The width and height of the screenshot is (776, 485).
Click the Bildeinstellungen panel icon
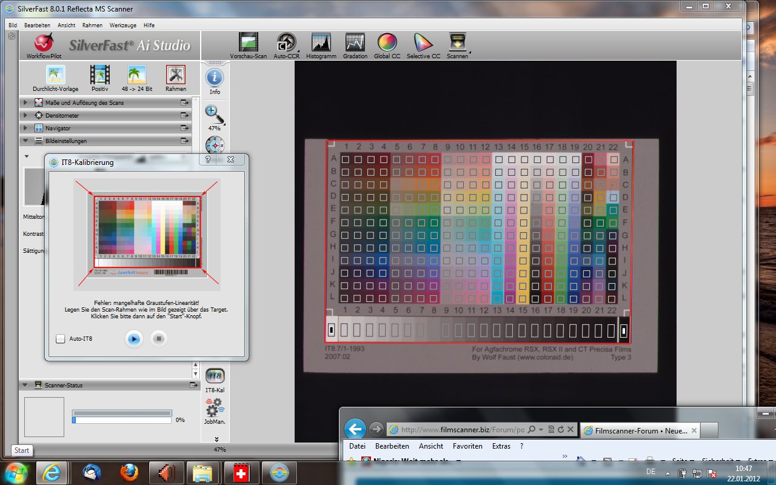(x=39, y=141)
